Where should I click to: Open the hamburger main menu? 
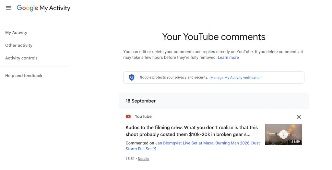click(9, 8)
